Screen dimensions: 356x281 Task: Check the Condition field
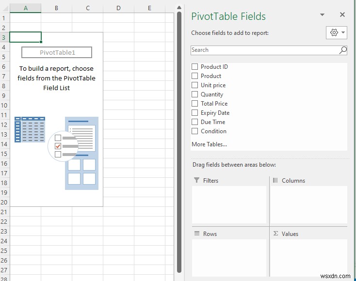tap(194, 131)
